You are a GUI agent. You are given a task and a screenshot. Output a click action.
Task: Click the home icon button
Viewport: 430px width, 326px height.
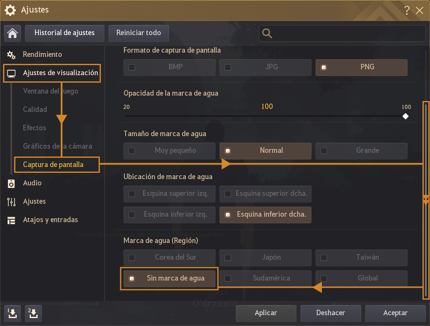[x=13, y=33]
